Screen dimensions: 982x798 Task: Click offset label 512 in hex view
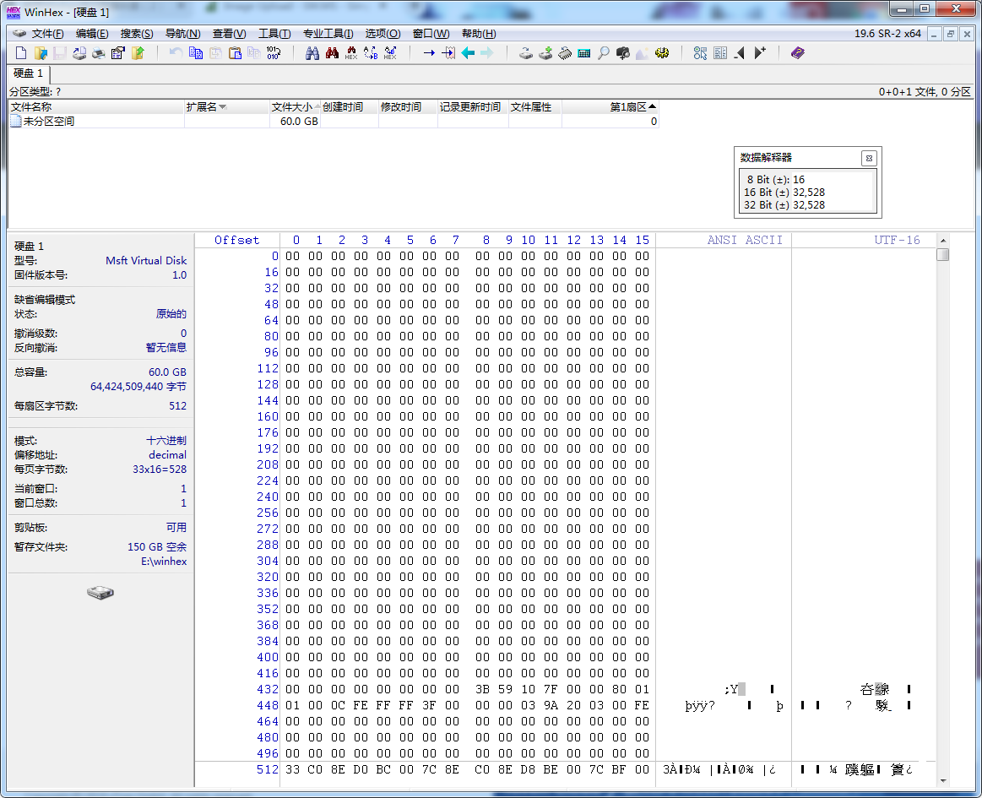pyautogui.click(x=268, y=769)
